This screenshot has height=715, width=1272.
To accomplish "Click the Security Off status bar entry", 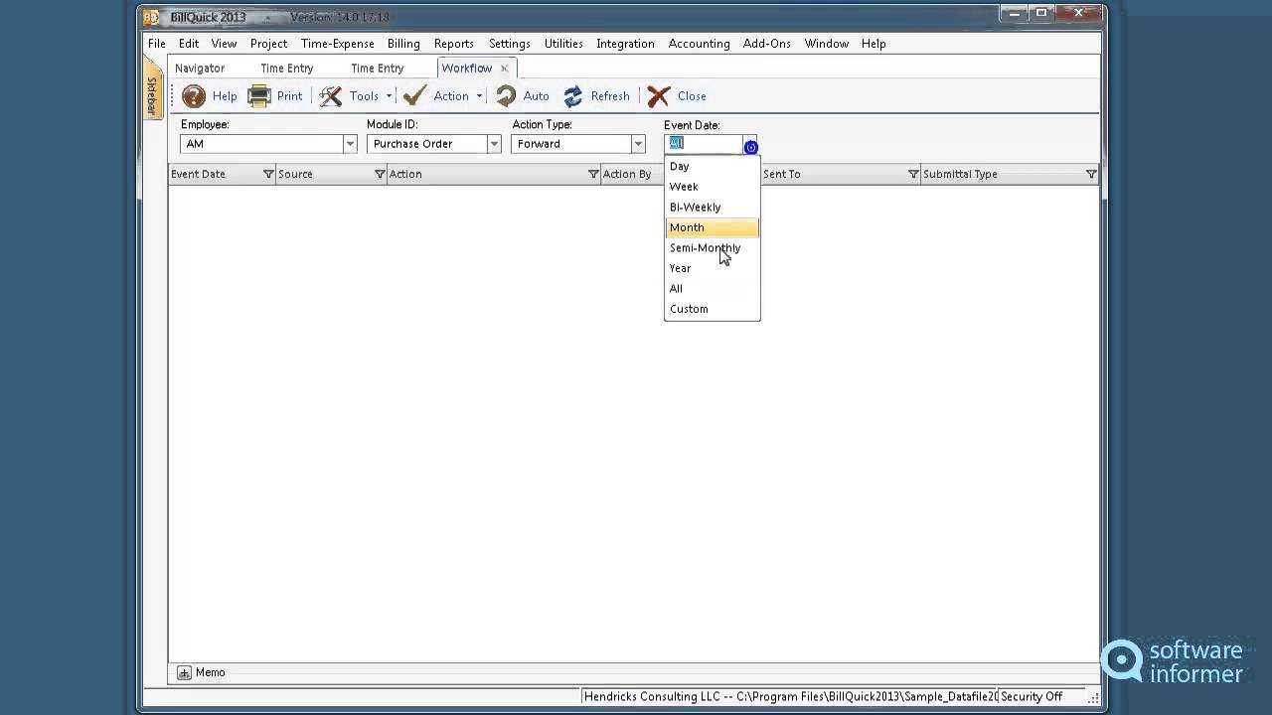I will tap(1032, 697).
